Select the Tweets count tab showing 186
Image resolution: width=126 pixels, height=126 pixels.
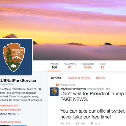click(x=54, y=66)
